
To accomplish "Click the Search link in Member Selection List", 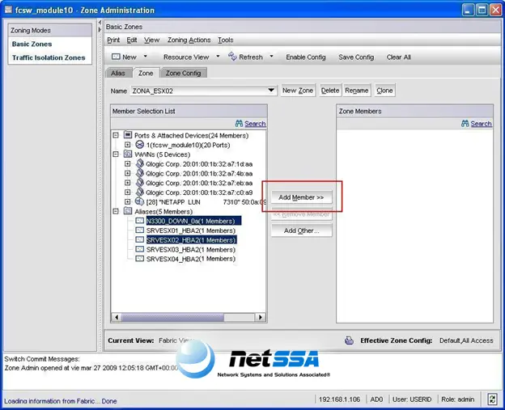I will [255, 124].
